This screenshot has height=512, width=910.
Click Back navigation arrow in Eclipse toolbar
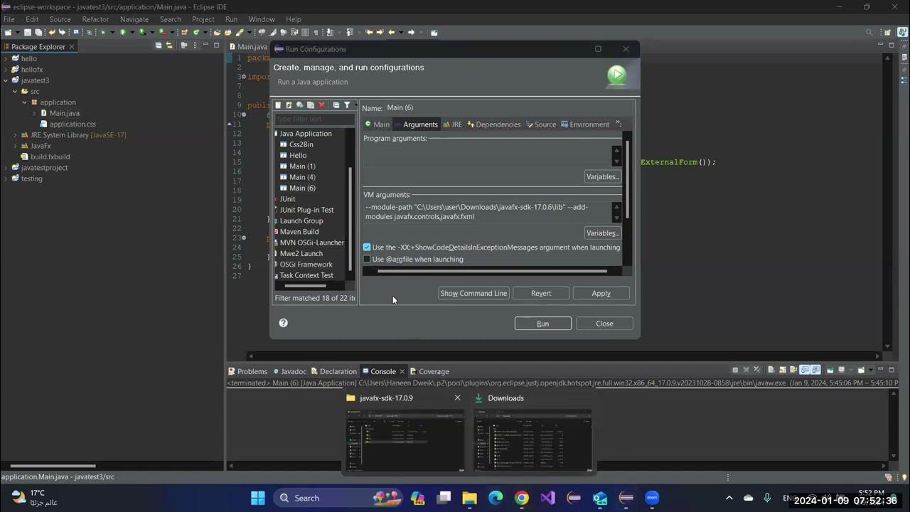(392, 32)
